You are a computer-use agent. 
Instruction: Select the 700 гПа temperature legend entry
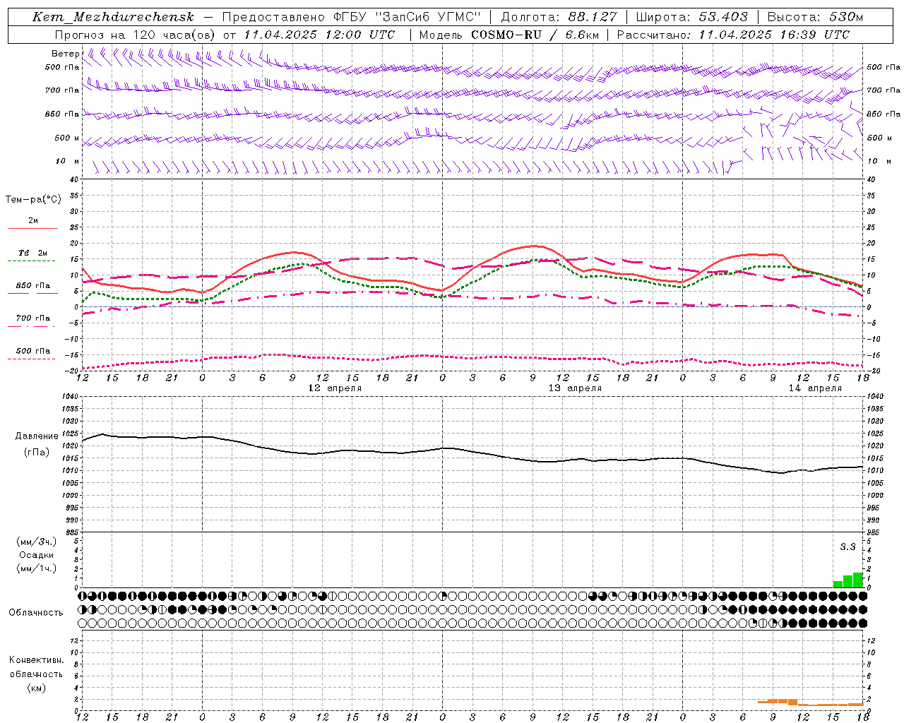[33, 318]
